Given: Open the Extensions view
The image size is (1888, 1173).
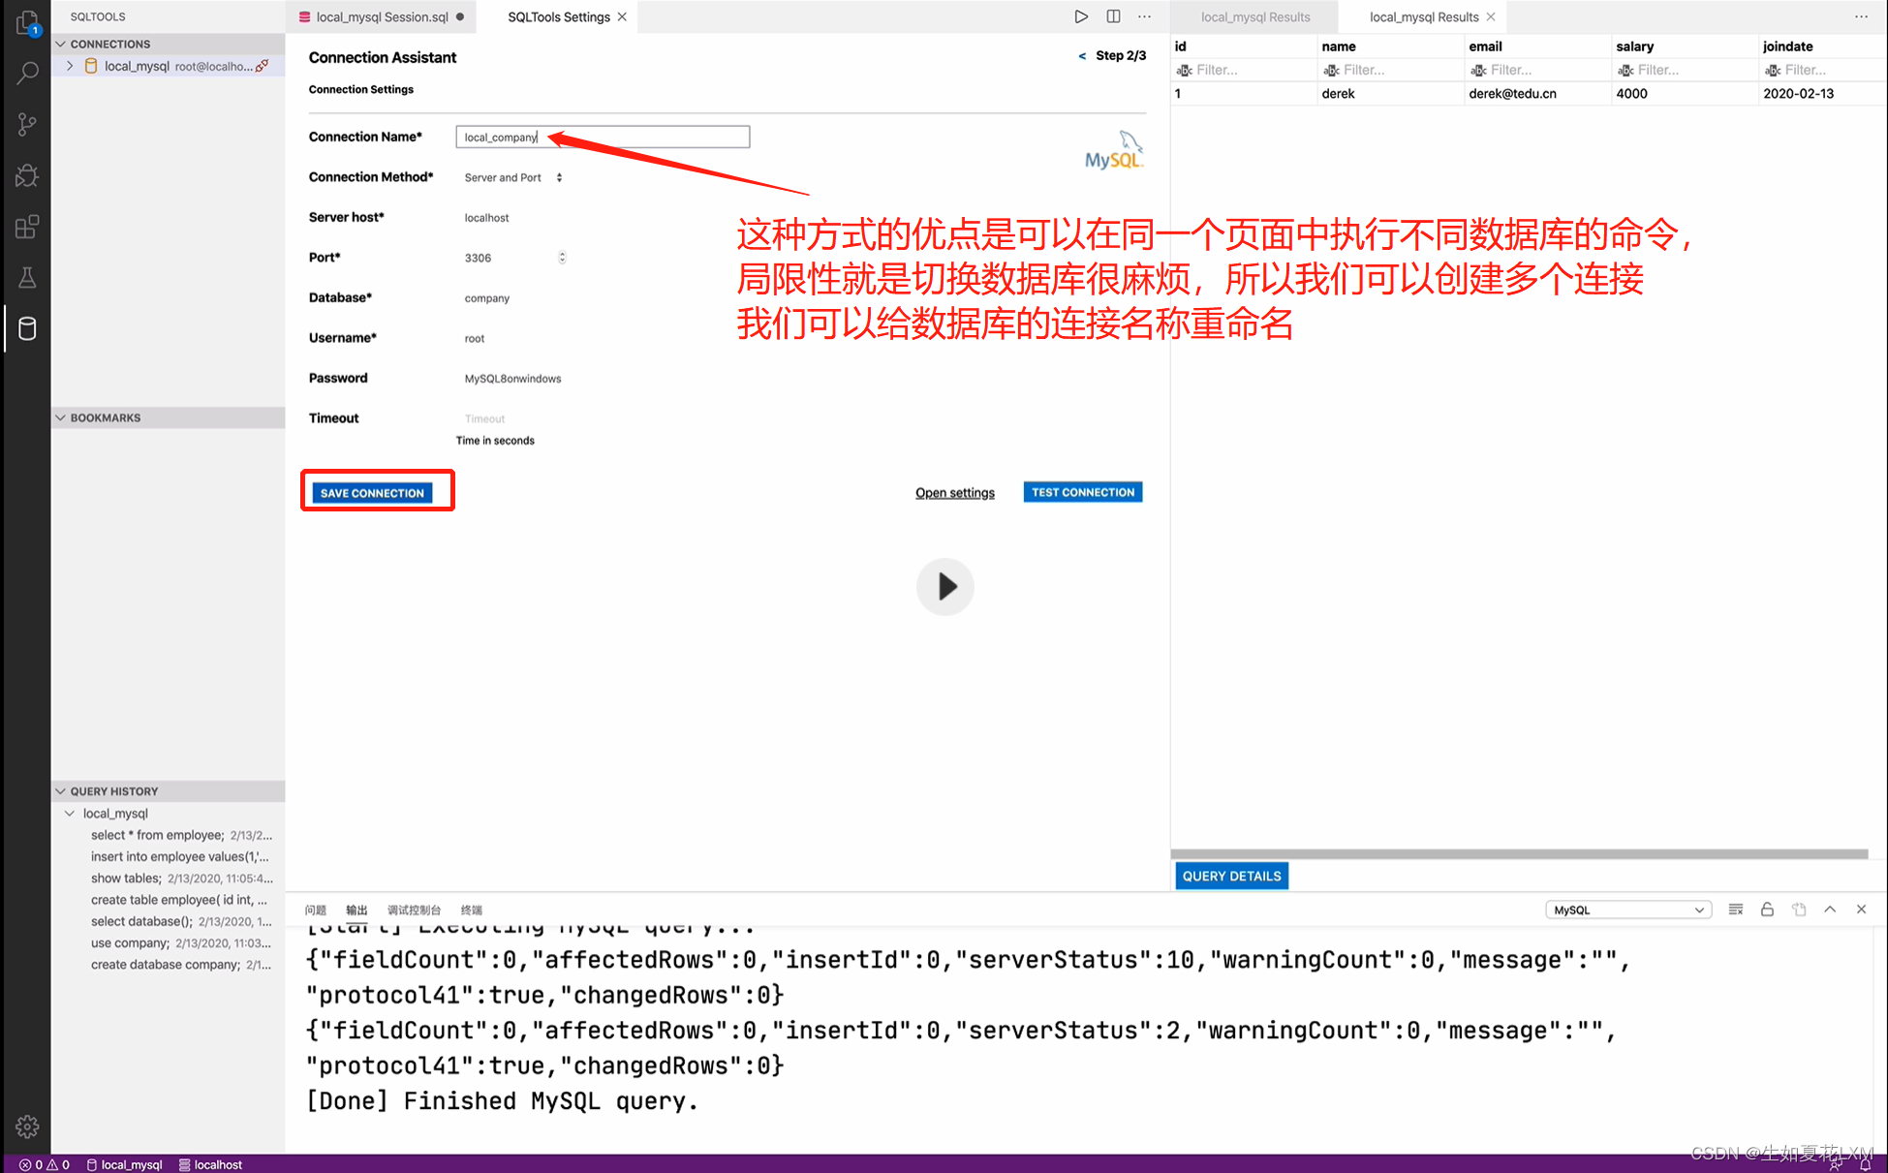Looking at the screenshot, I should (x=27, y=227).
